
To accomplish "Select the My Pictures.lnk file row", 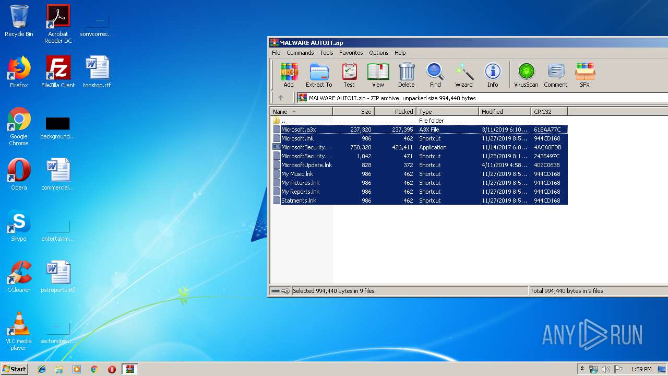I will pyautogui.click(x=419, y=183).
